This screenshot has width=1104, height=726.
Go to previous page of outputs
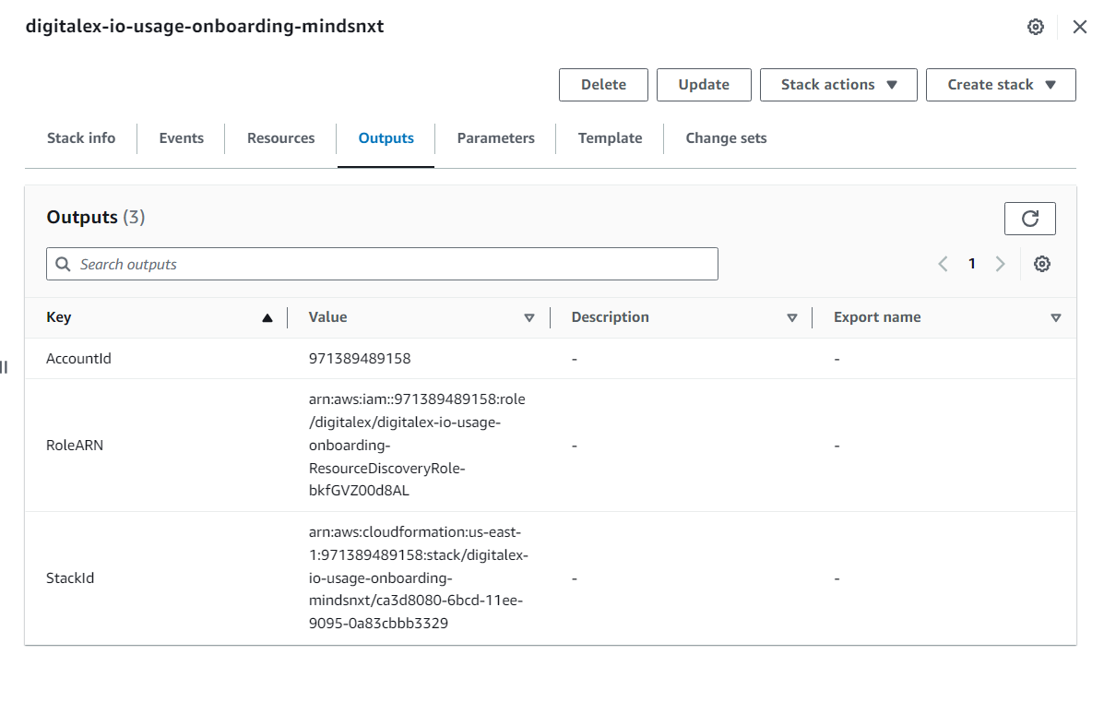(943, 264)
